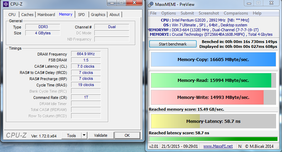Minimize the CPU-Z window
The image size is (282, 152).
pyautogui.click(x=112, y=3)
